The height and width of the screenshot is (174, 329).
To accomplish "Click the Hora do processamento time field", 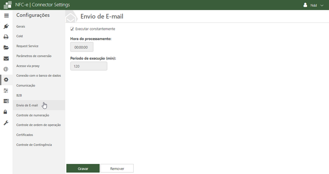I will coord(82,47).
